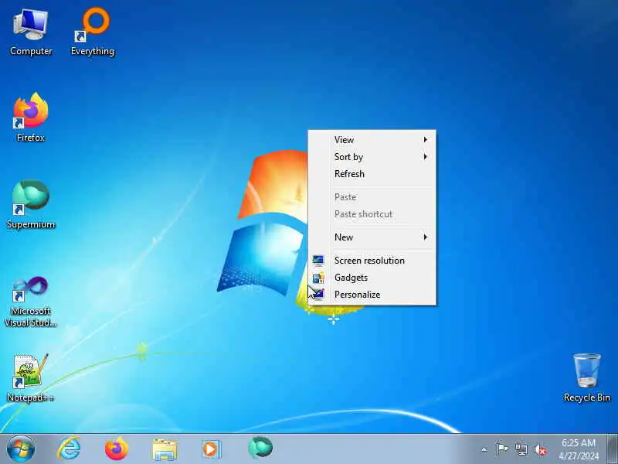
Task: Expand the Sort by submenu
Action: point(372,157)
